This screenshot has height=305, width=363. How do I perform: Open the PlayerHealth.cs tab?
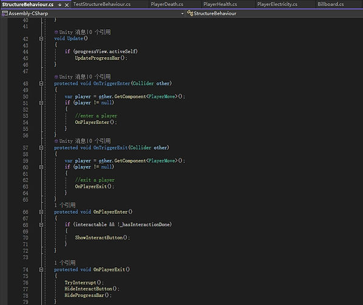click(220, 4)
